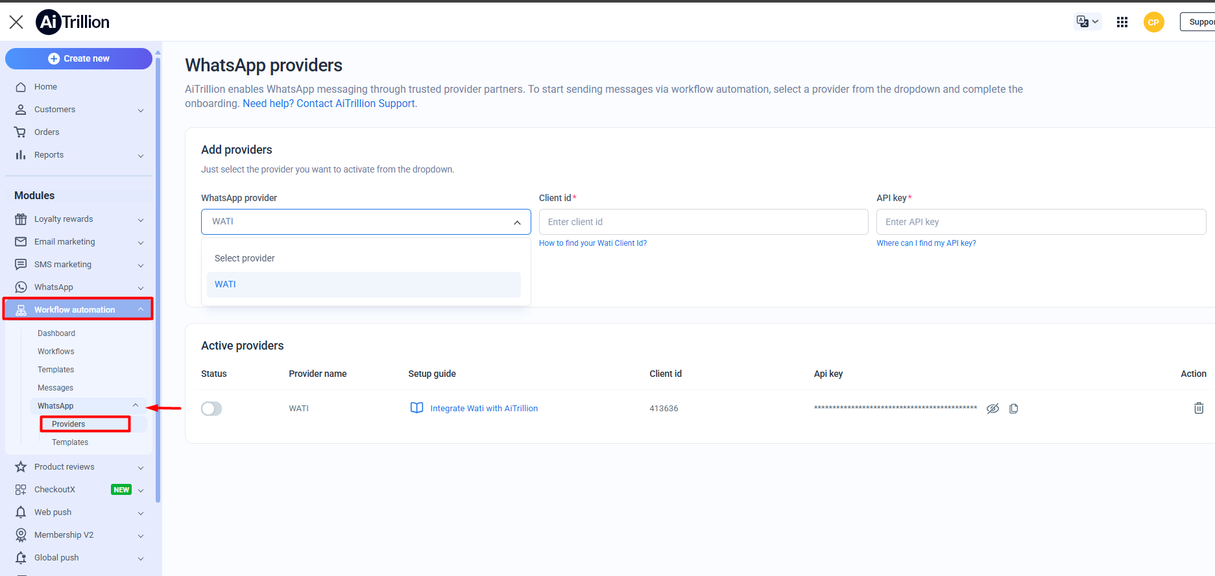The height and width of the screenshot is (576, 1215).
Task: Focus the Enter API key field
Action: 1041,222
